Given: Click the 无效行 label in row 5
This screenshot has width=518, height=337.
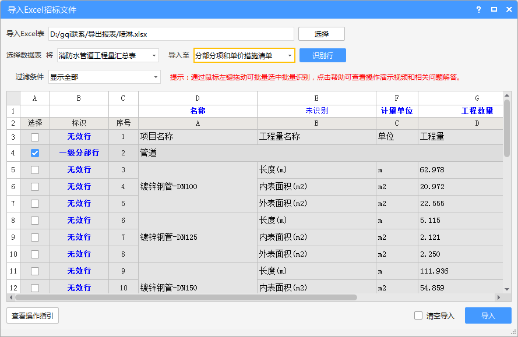Looking at the screenshot, I should pyautogui.click(x=79, y=169).
